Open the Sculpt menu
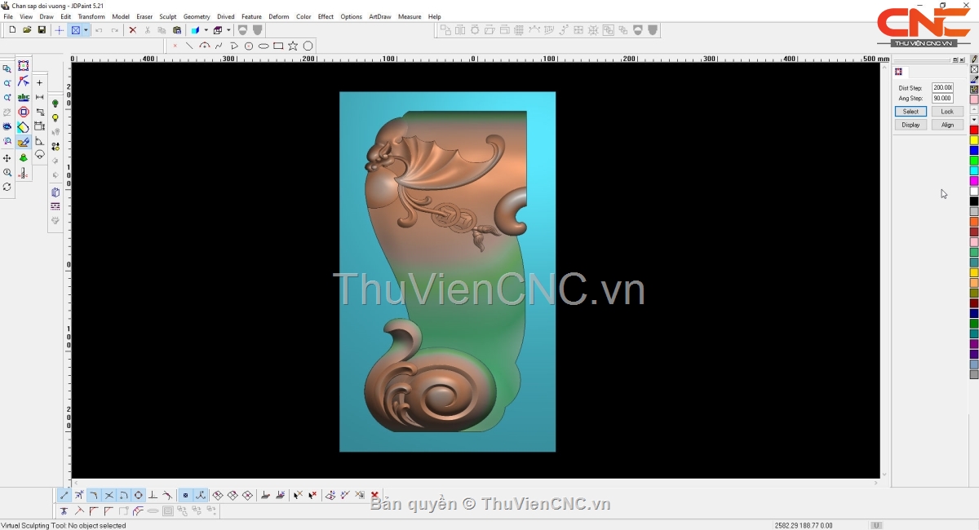Image resolution: width=979 pixels, height=530 pixels. [x=167, y=16]
